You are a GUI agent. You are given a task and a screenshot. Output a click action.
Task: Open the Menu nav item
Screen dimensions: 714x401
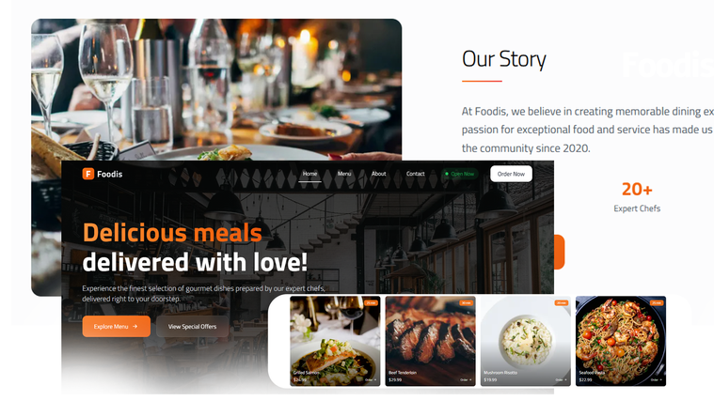[344, 174]
